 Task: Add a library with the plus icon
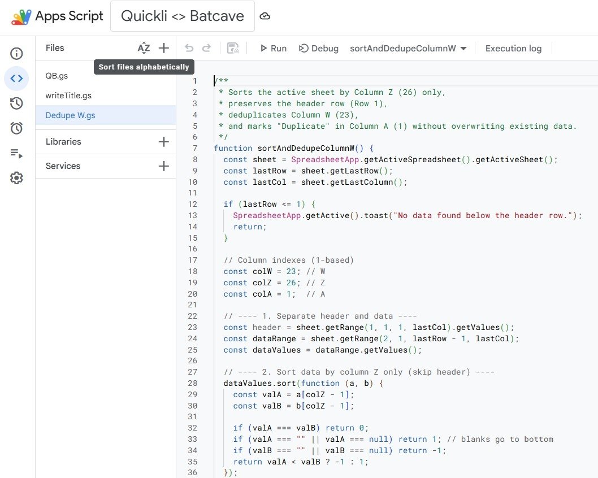[163, 142]
